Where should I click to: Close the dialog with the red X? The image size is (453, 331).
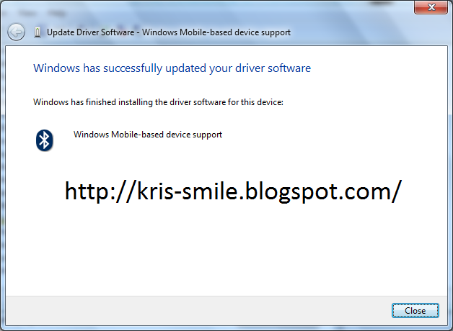click(x=431, y=7)
